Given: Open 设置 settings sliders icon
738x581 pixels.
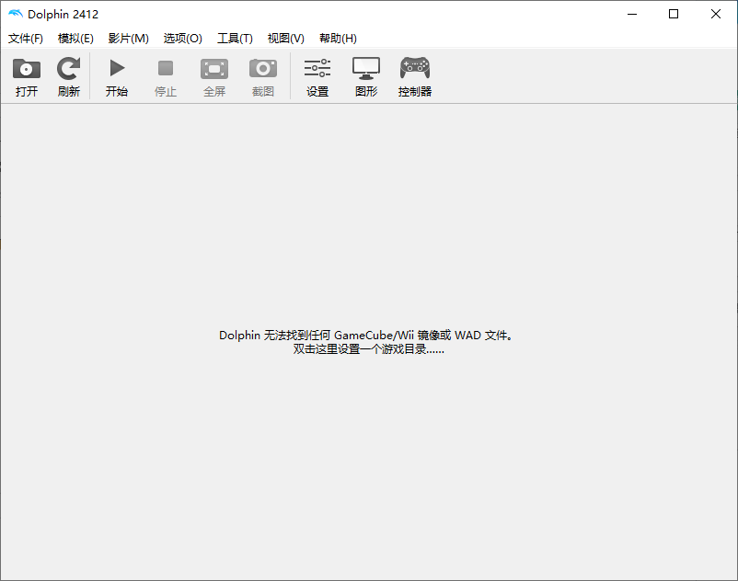Looking at the screenshot, I should [317, 68].
